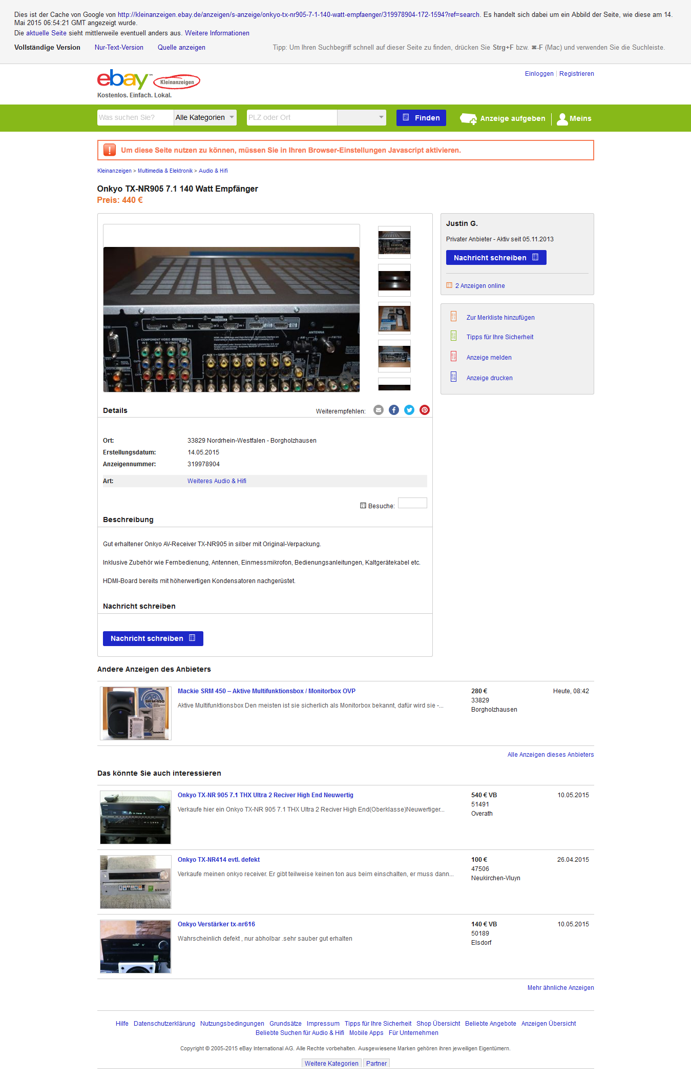This screenshot has height=1079, width=691.
Task: Open Nutzungsbedingungen footer link
Action: (x=232, y=1024)
